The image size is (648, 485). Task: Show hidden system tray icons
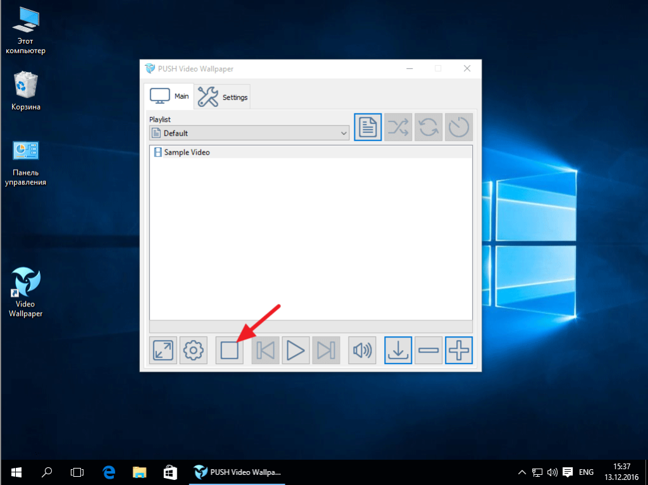point(522,472)
